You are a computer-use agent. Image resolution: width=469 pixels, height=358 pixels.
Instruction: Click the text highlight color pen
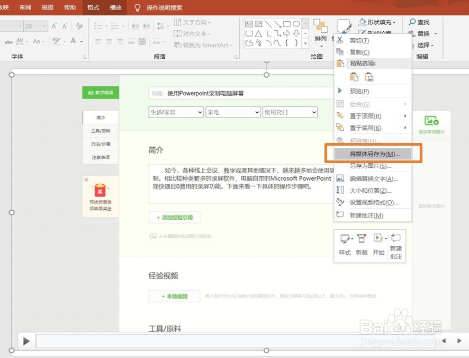pyautogui.click(x=56, y=41)
